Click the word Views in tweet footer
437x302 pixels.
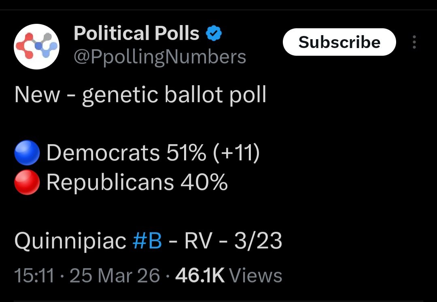[x=256, y=276]
